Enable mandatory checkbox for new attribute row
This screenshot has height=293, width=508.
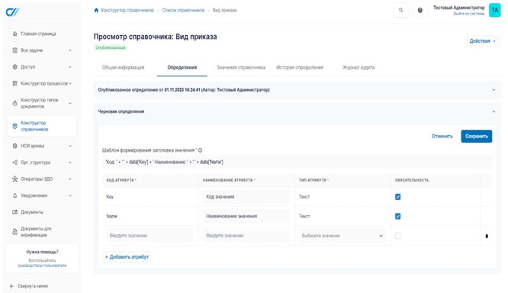point(398,236)
